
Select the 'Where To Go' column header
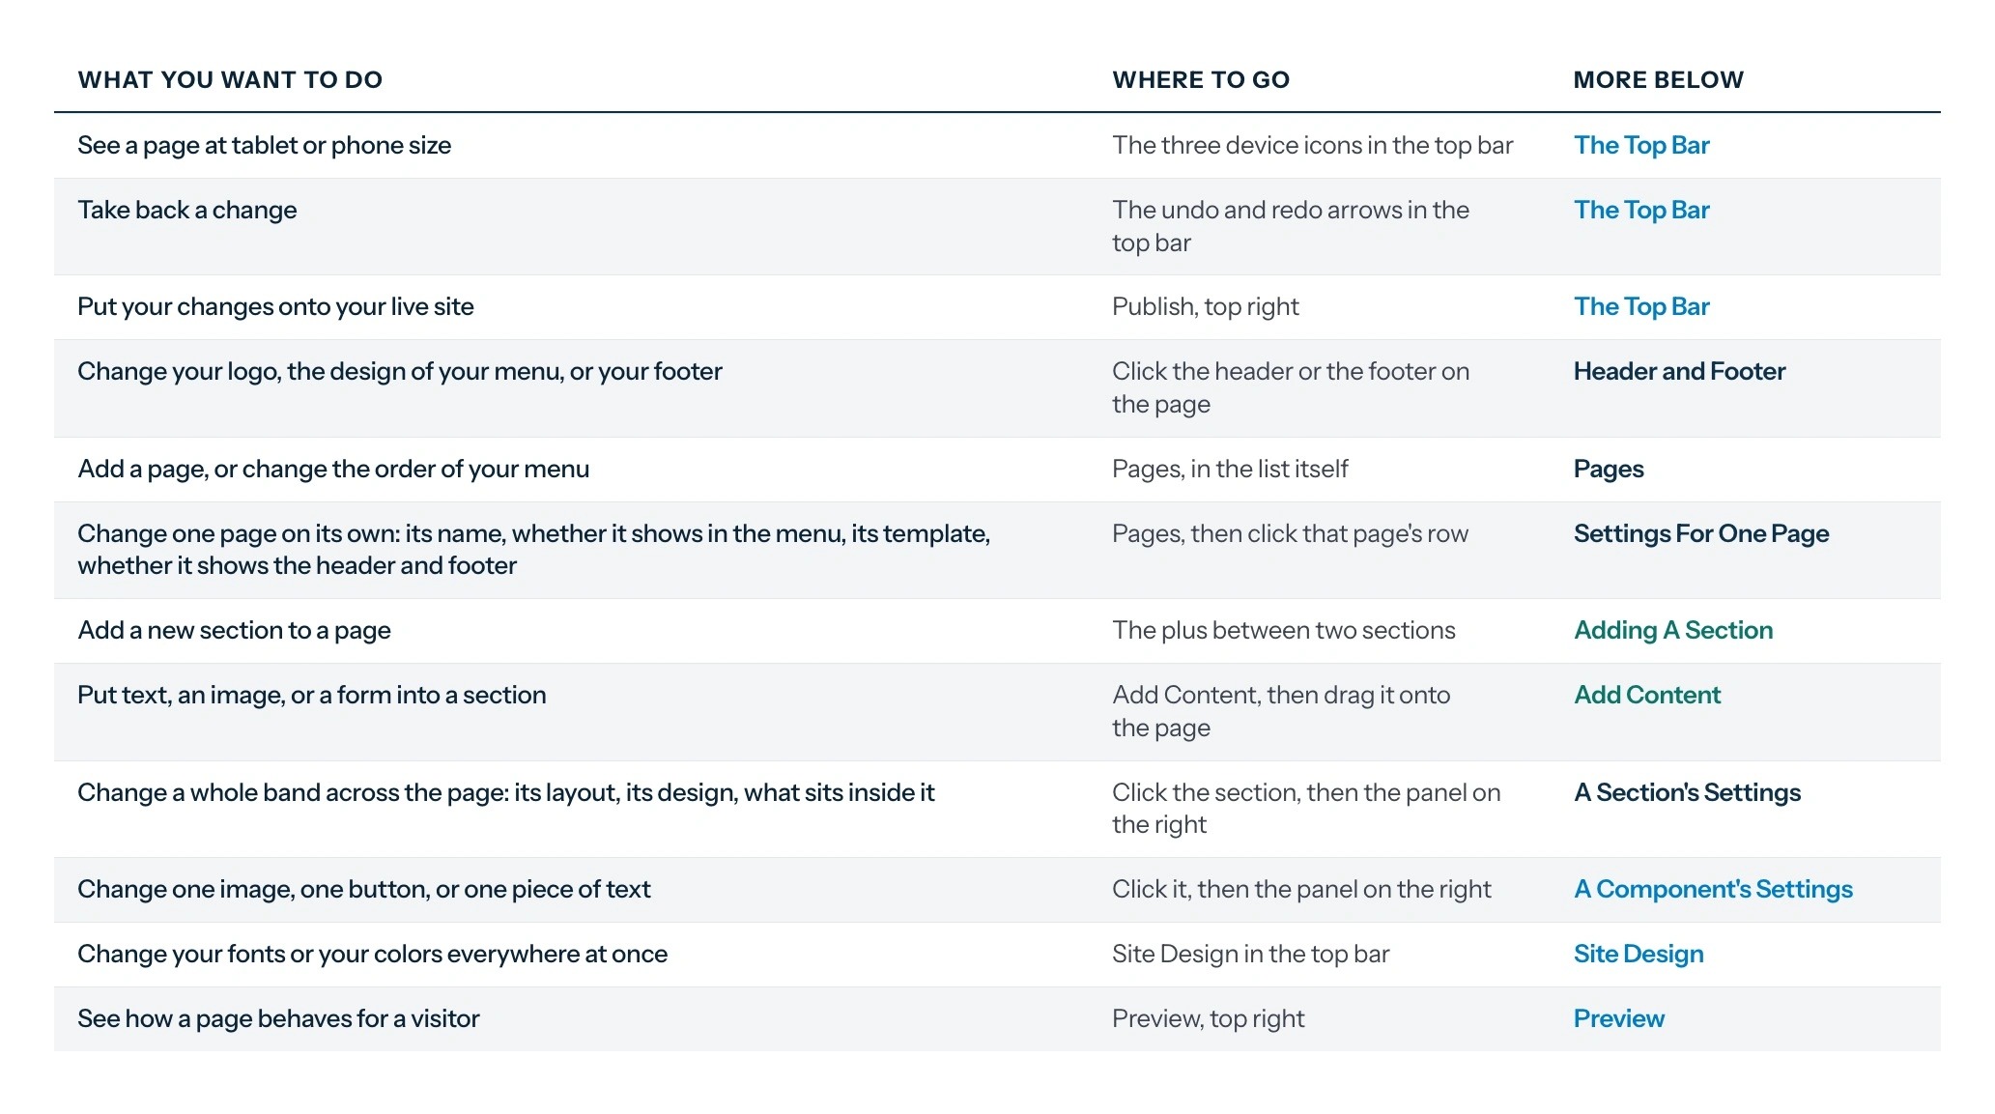(x=1201, y=79)
